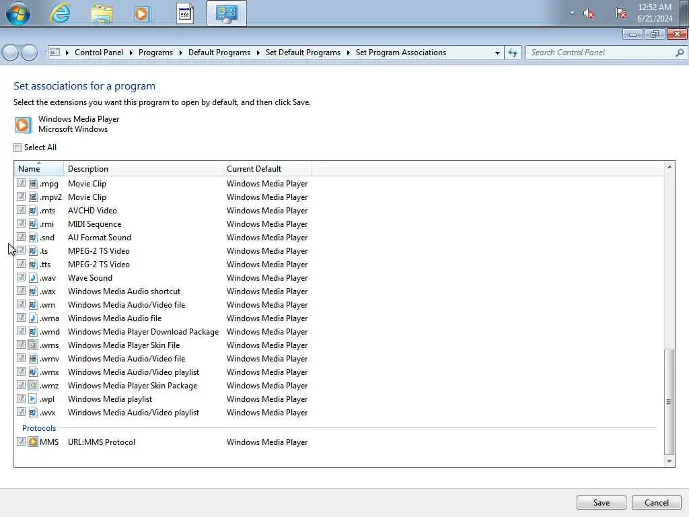Toggle the .wav checkbox
This screenshot has height=517, width=689.
coord(21,277)
